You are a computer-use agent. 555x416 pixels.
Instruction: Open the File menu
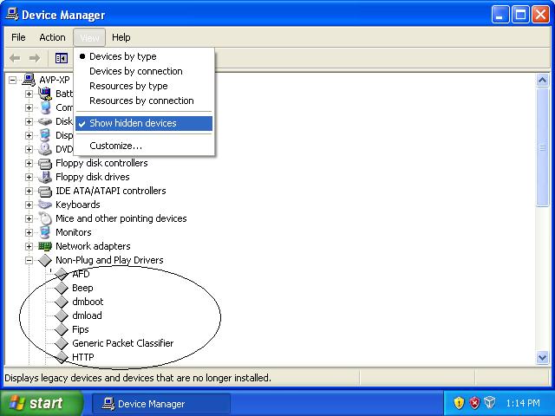pyautogui.click(x=18, y=37)
